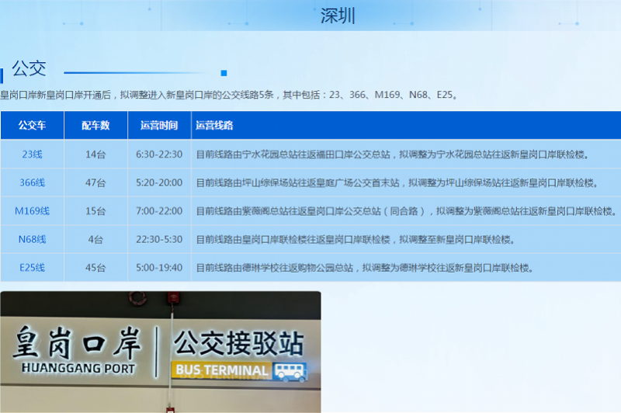Open the 皇岗口岸 bus terminal photo
The height and width of the screenshot is (413, 621).
click(x=161, y=352)
